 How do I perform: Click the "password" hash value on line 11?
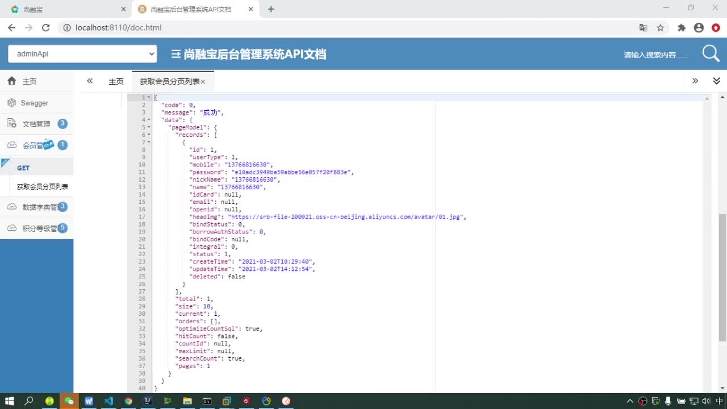(292, 172)
